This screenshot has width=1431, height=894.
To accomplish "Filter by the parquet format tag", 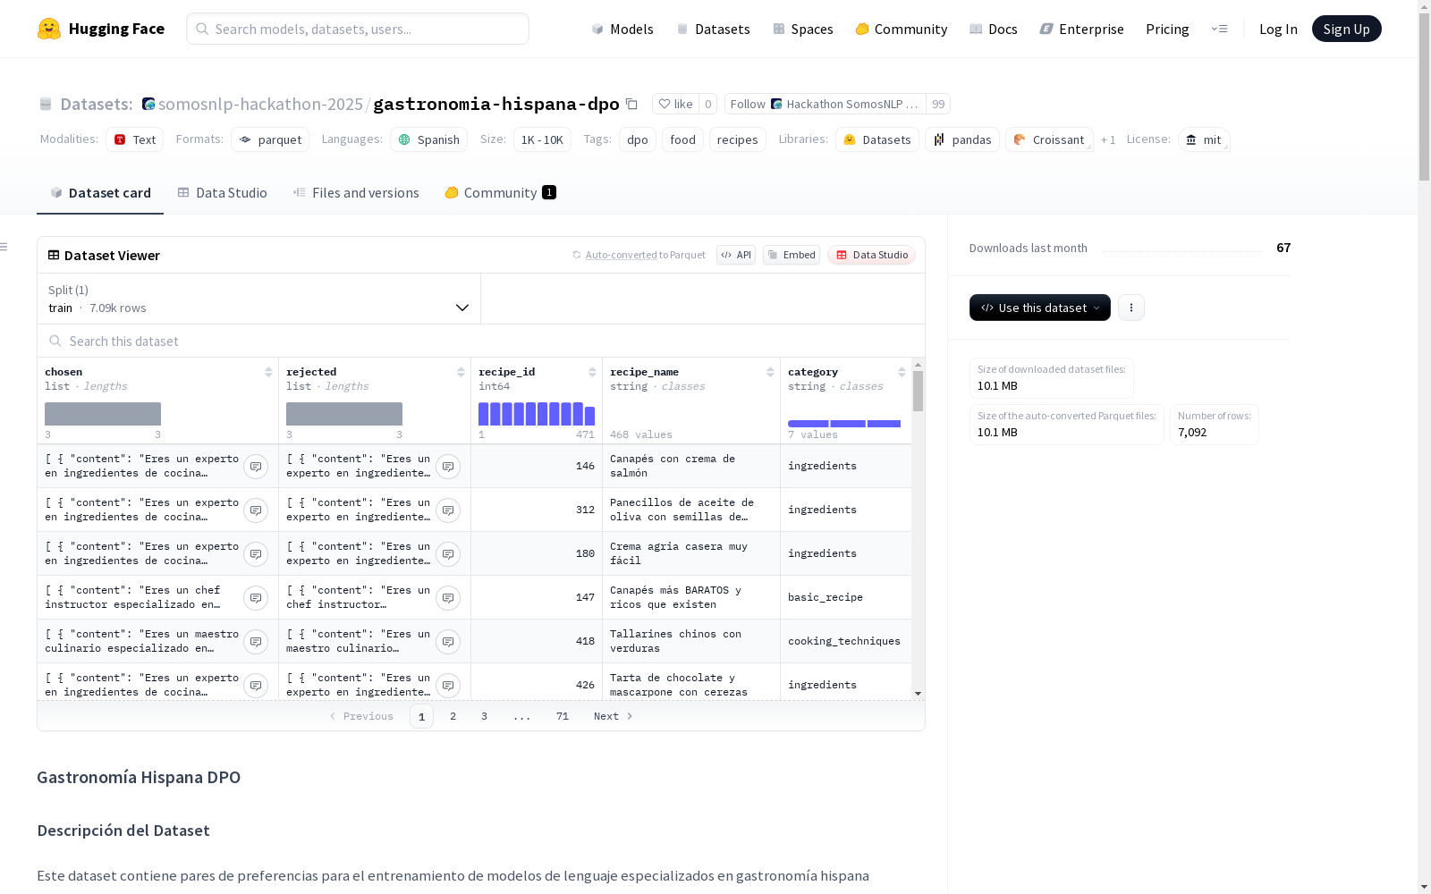I will pos(270,139).
